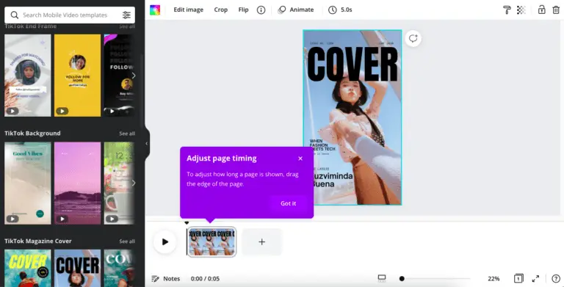This screenshot has width=564, height=287.
Task: See all TikTok Magazine Cover templates
Action: click(127, 241)
